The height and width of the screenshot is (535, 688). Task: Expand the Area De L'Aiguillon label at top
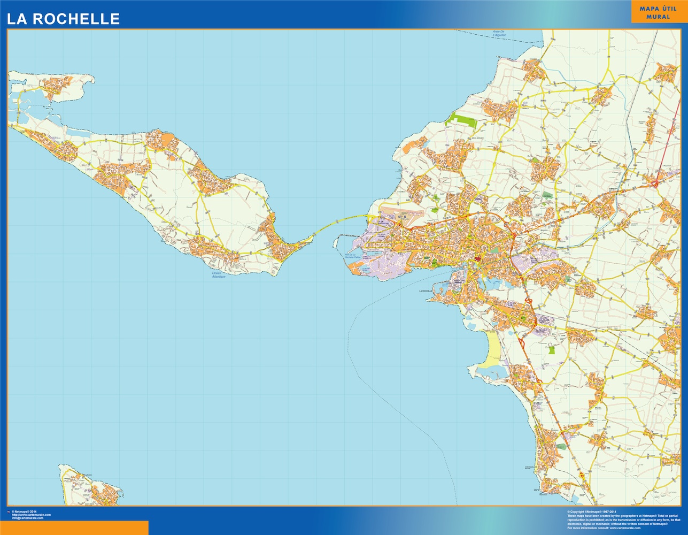coord(499,34)
